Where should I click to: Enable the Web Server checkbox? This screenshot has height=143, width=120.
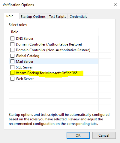click(12, 78)
